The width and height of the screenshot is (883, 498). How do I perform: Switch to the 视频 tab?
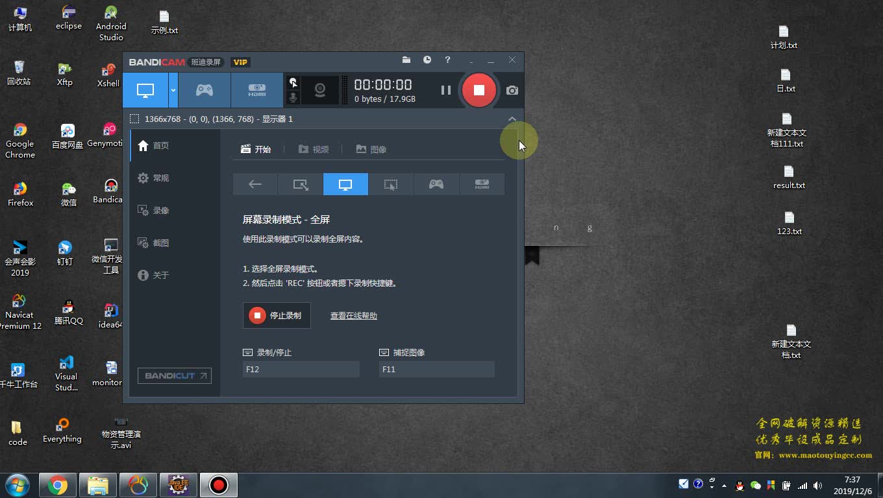(x=314, y=149)
